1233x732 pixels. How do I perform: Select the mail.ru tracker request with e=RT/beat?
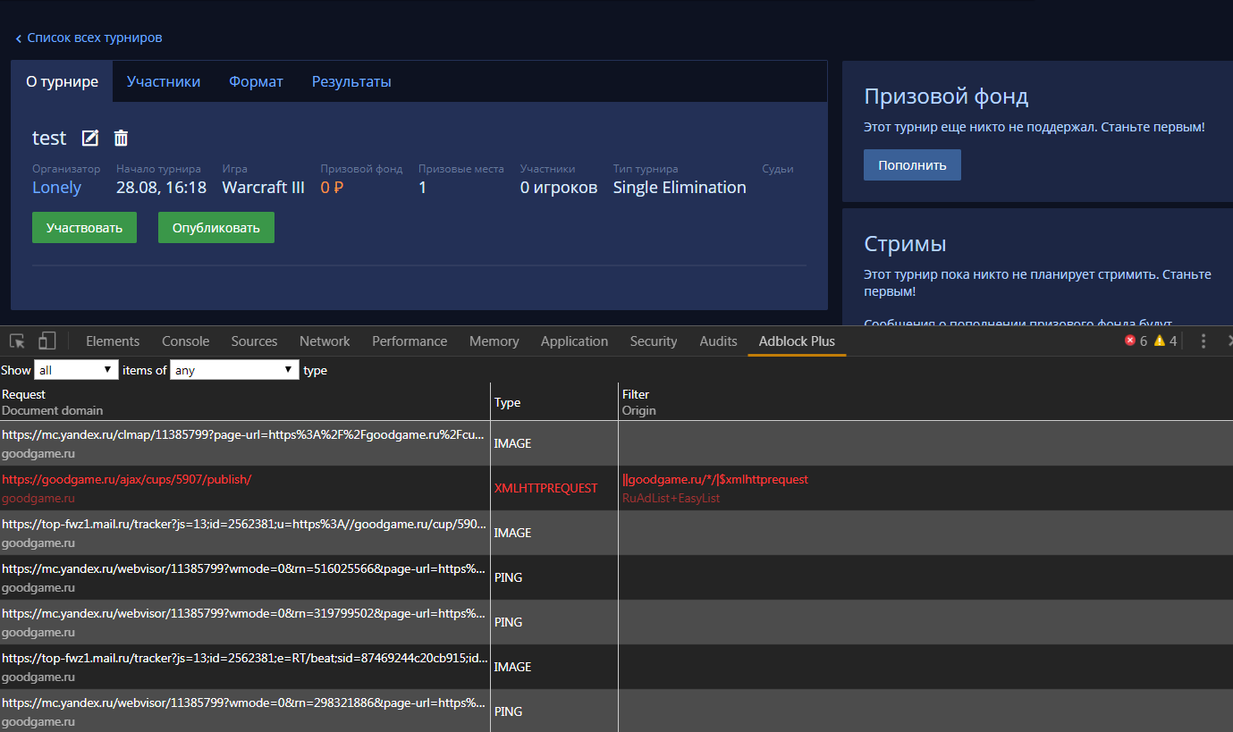tap(617, 667)
